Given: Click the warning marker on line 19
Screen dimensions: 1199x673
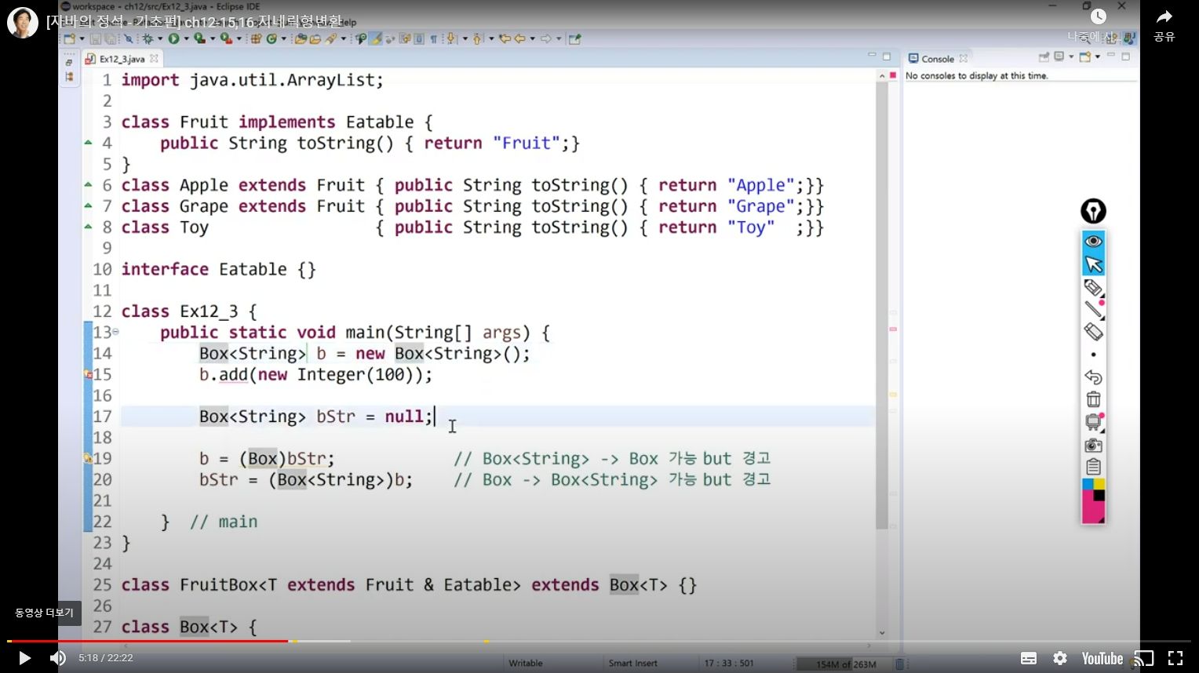Looking at the screenshot, I should click(x=88, y=458).
